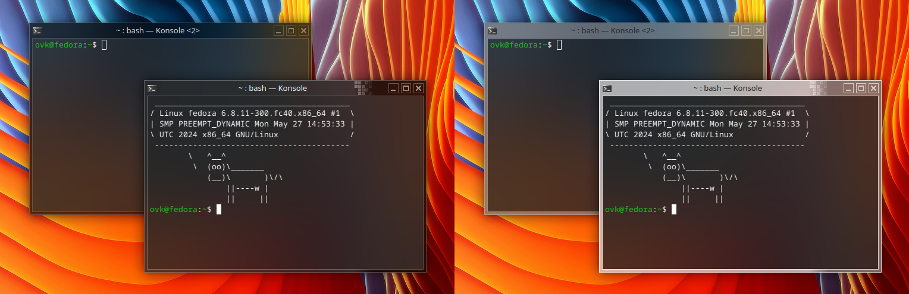This screenshot has width=909, height=294.
Task: Click terminal icon in light-themed Konsole <2> title bar
Action: (492, 30)
